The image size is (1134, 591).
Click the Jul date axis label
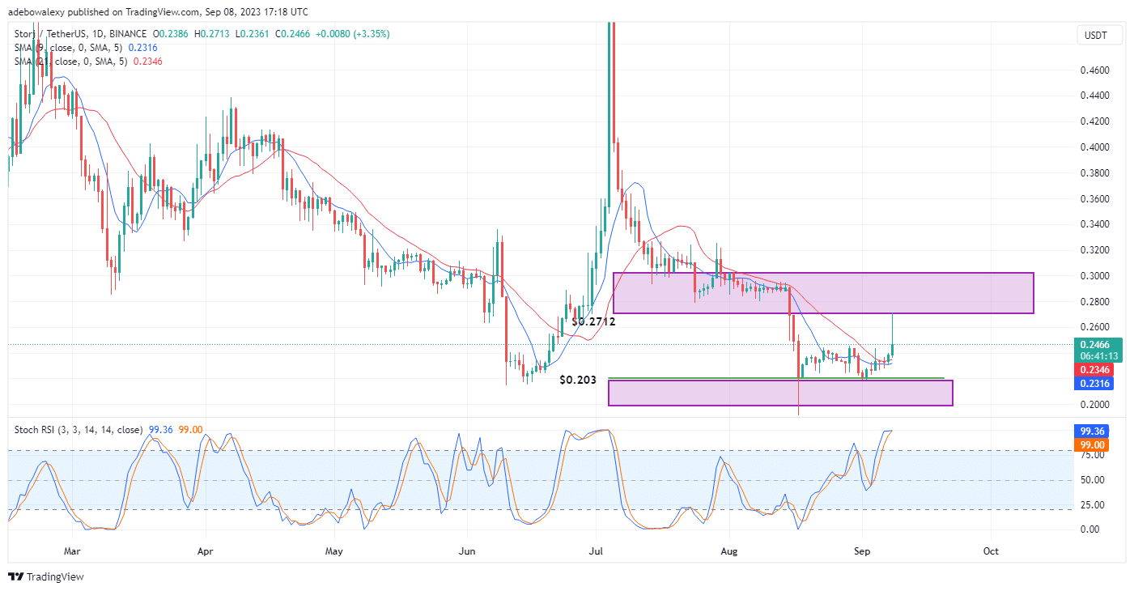point(596,551)
